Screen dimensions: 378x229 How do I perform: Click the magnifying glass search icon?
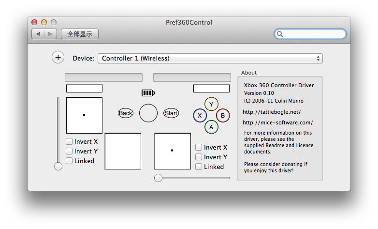[x=279, y=34]
